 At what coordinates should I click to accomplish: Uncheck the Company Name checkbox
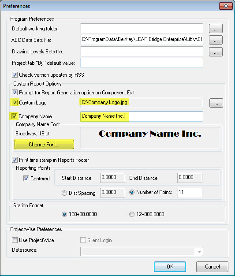click(14, 116)
